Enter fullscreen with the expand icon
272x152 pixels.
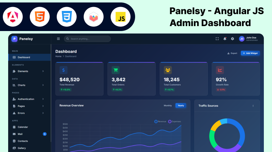217,39
